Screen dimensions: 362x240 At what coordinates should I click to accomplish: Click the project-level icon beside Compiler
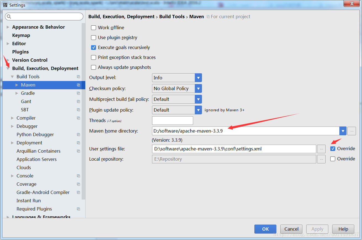coord(78,118)
